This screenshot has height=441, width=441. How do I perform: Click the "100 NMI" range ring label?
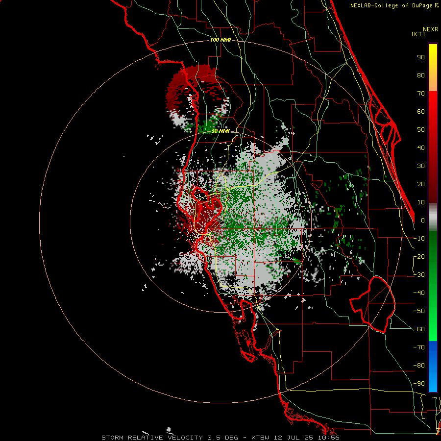[x=220, y=40]
